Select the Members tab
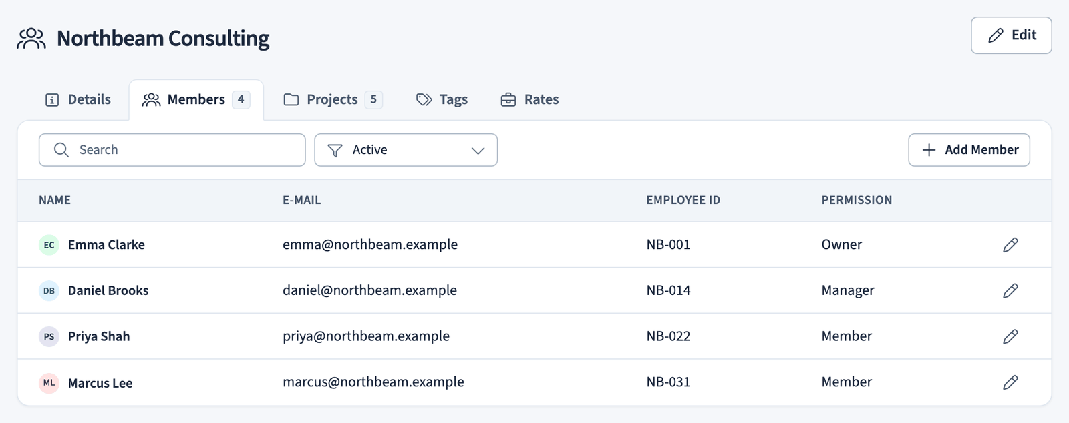Viewport: 1069px width, 423px height. (196, 100)
